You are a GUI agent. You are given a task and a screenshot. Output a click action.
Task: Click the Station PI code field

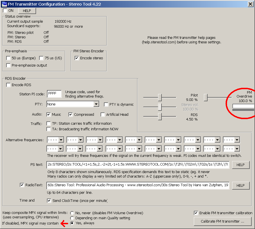tap(54, 94)
